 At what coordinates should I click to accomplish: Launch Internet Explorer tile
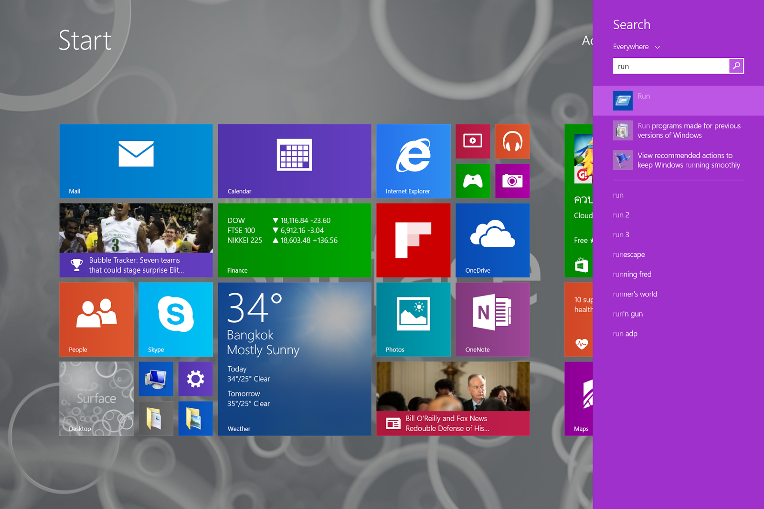[414, 161]
